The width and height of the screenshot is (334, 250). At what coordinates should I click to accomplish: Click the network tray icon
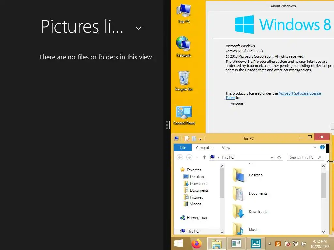pos(295,243)
